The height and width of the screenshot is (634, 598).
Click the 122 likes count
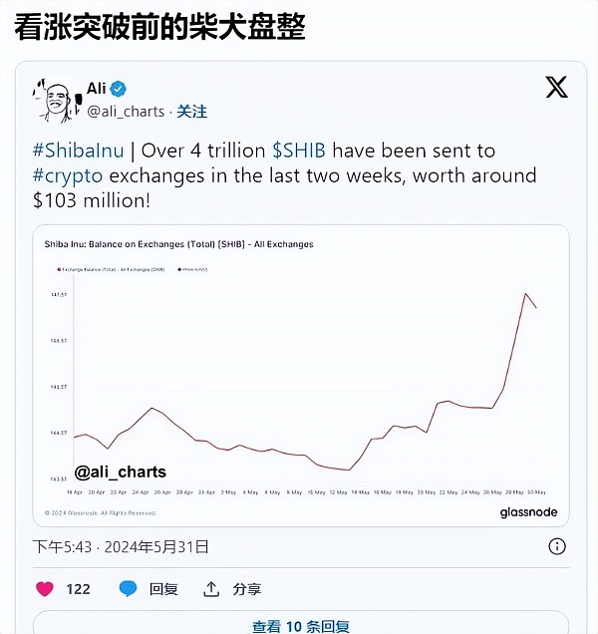(78, 589)
